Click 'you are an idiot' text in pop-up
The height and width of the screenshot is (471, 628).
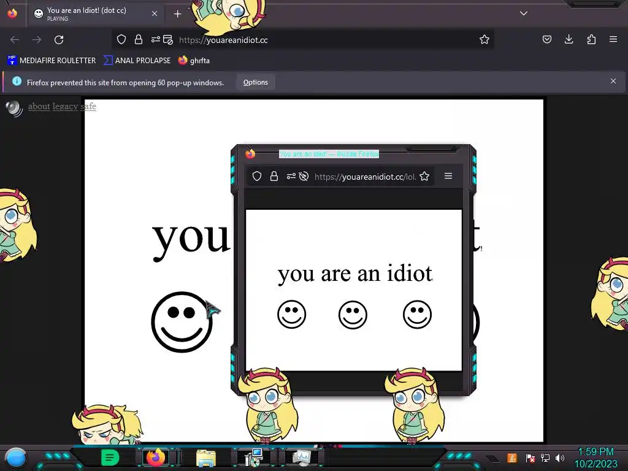[355, 275]
